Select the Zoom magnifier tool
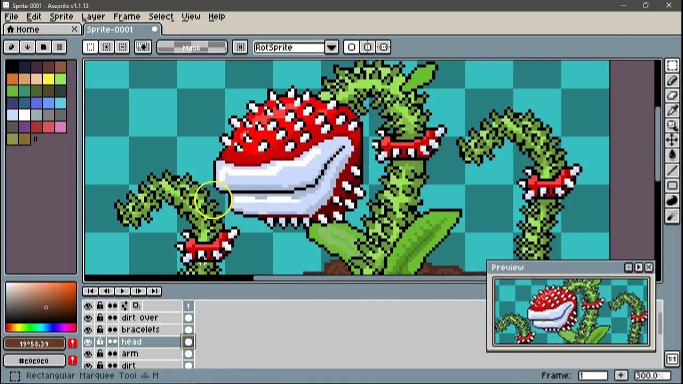This screenshot has height=384, width=683. (x=672, y=125)
